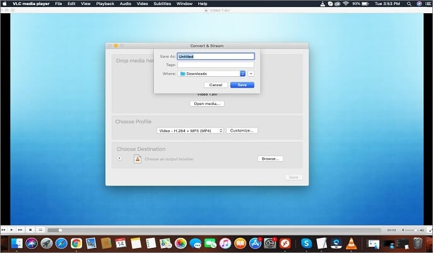Open Skype from the Dock
Screen dimensions: 433x253
click(x=307, y=244)
